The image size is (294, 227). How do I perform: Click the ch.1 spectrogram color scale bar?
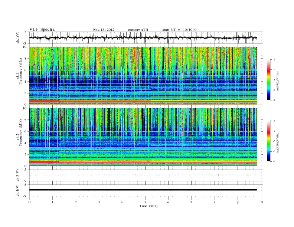pyautogui.click(x=268, y=80)
